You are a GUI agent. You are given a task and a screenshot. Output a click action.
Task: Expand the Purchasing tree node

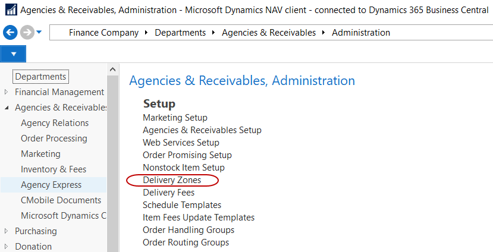pos(7,231)
